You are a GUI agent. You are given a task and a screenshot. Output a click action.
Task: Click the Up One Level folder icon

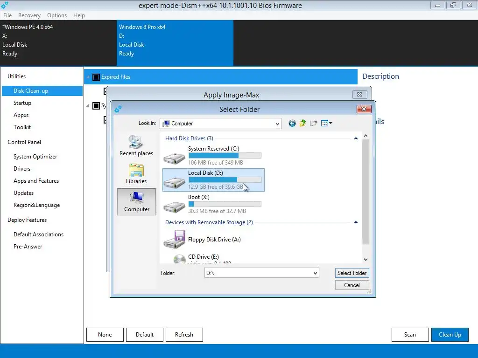pos(302,123)
